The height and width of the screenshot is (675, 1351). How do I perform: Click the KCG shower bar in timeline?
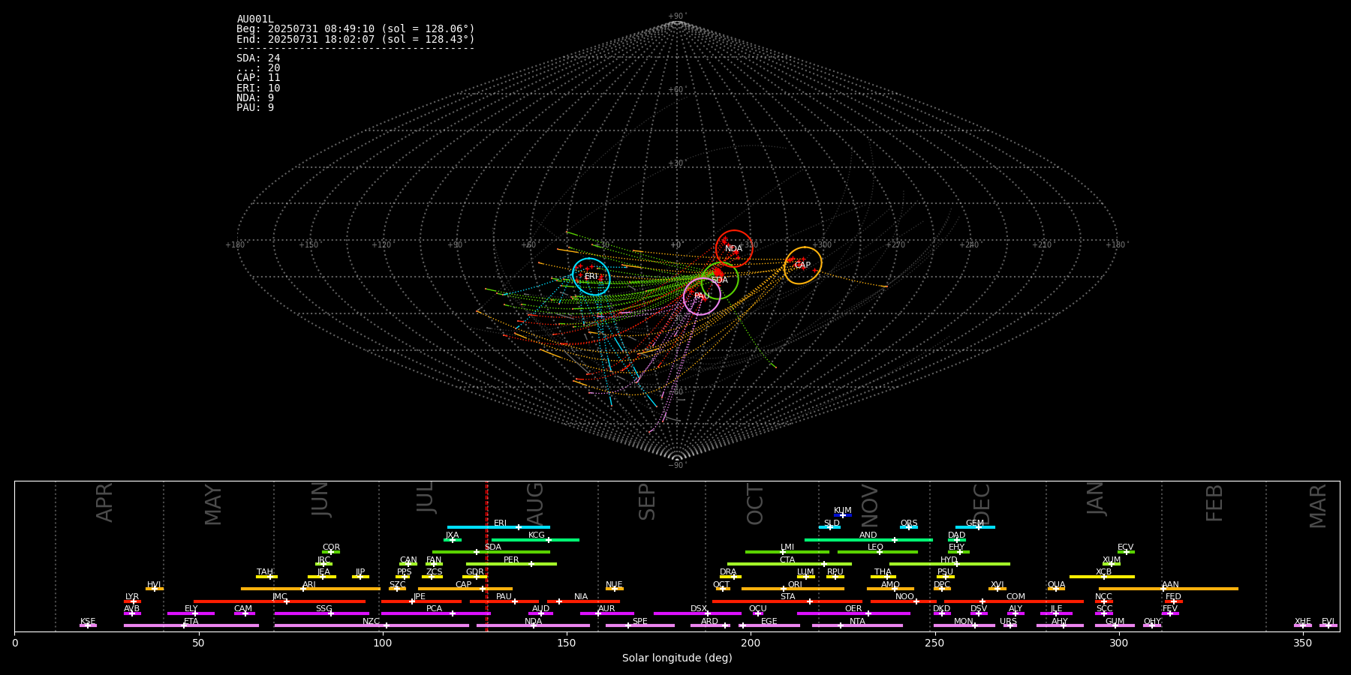535,540
